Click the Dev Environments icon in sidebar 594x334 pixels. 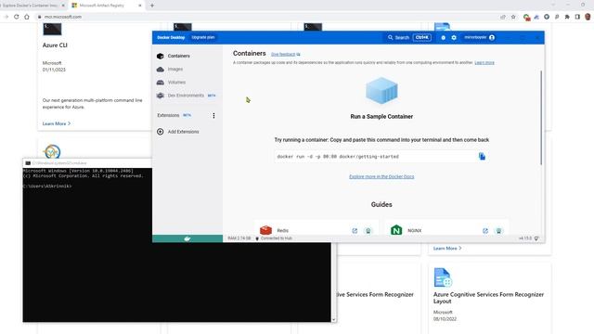161,96
